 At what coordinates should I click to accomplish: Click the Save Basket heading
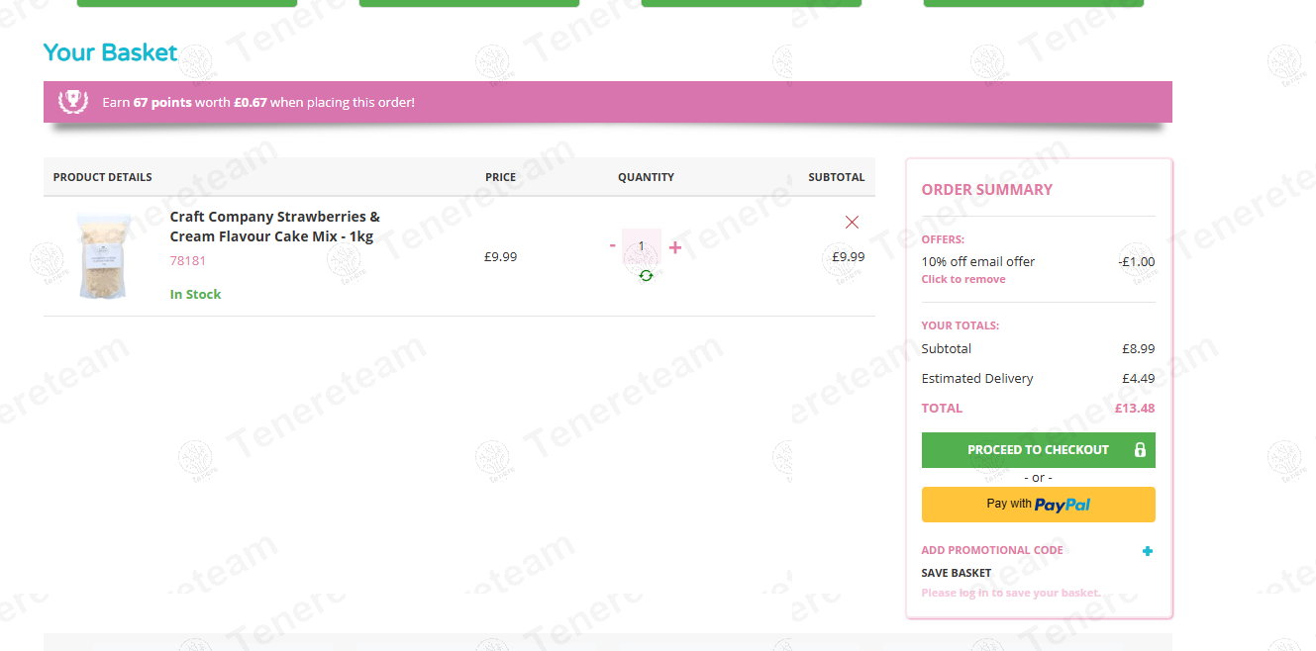[x=957, y=573]
